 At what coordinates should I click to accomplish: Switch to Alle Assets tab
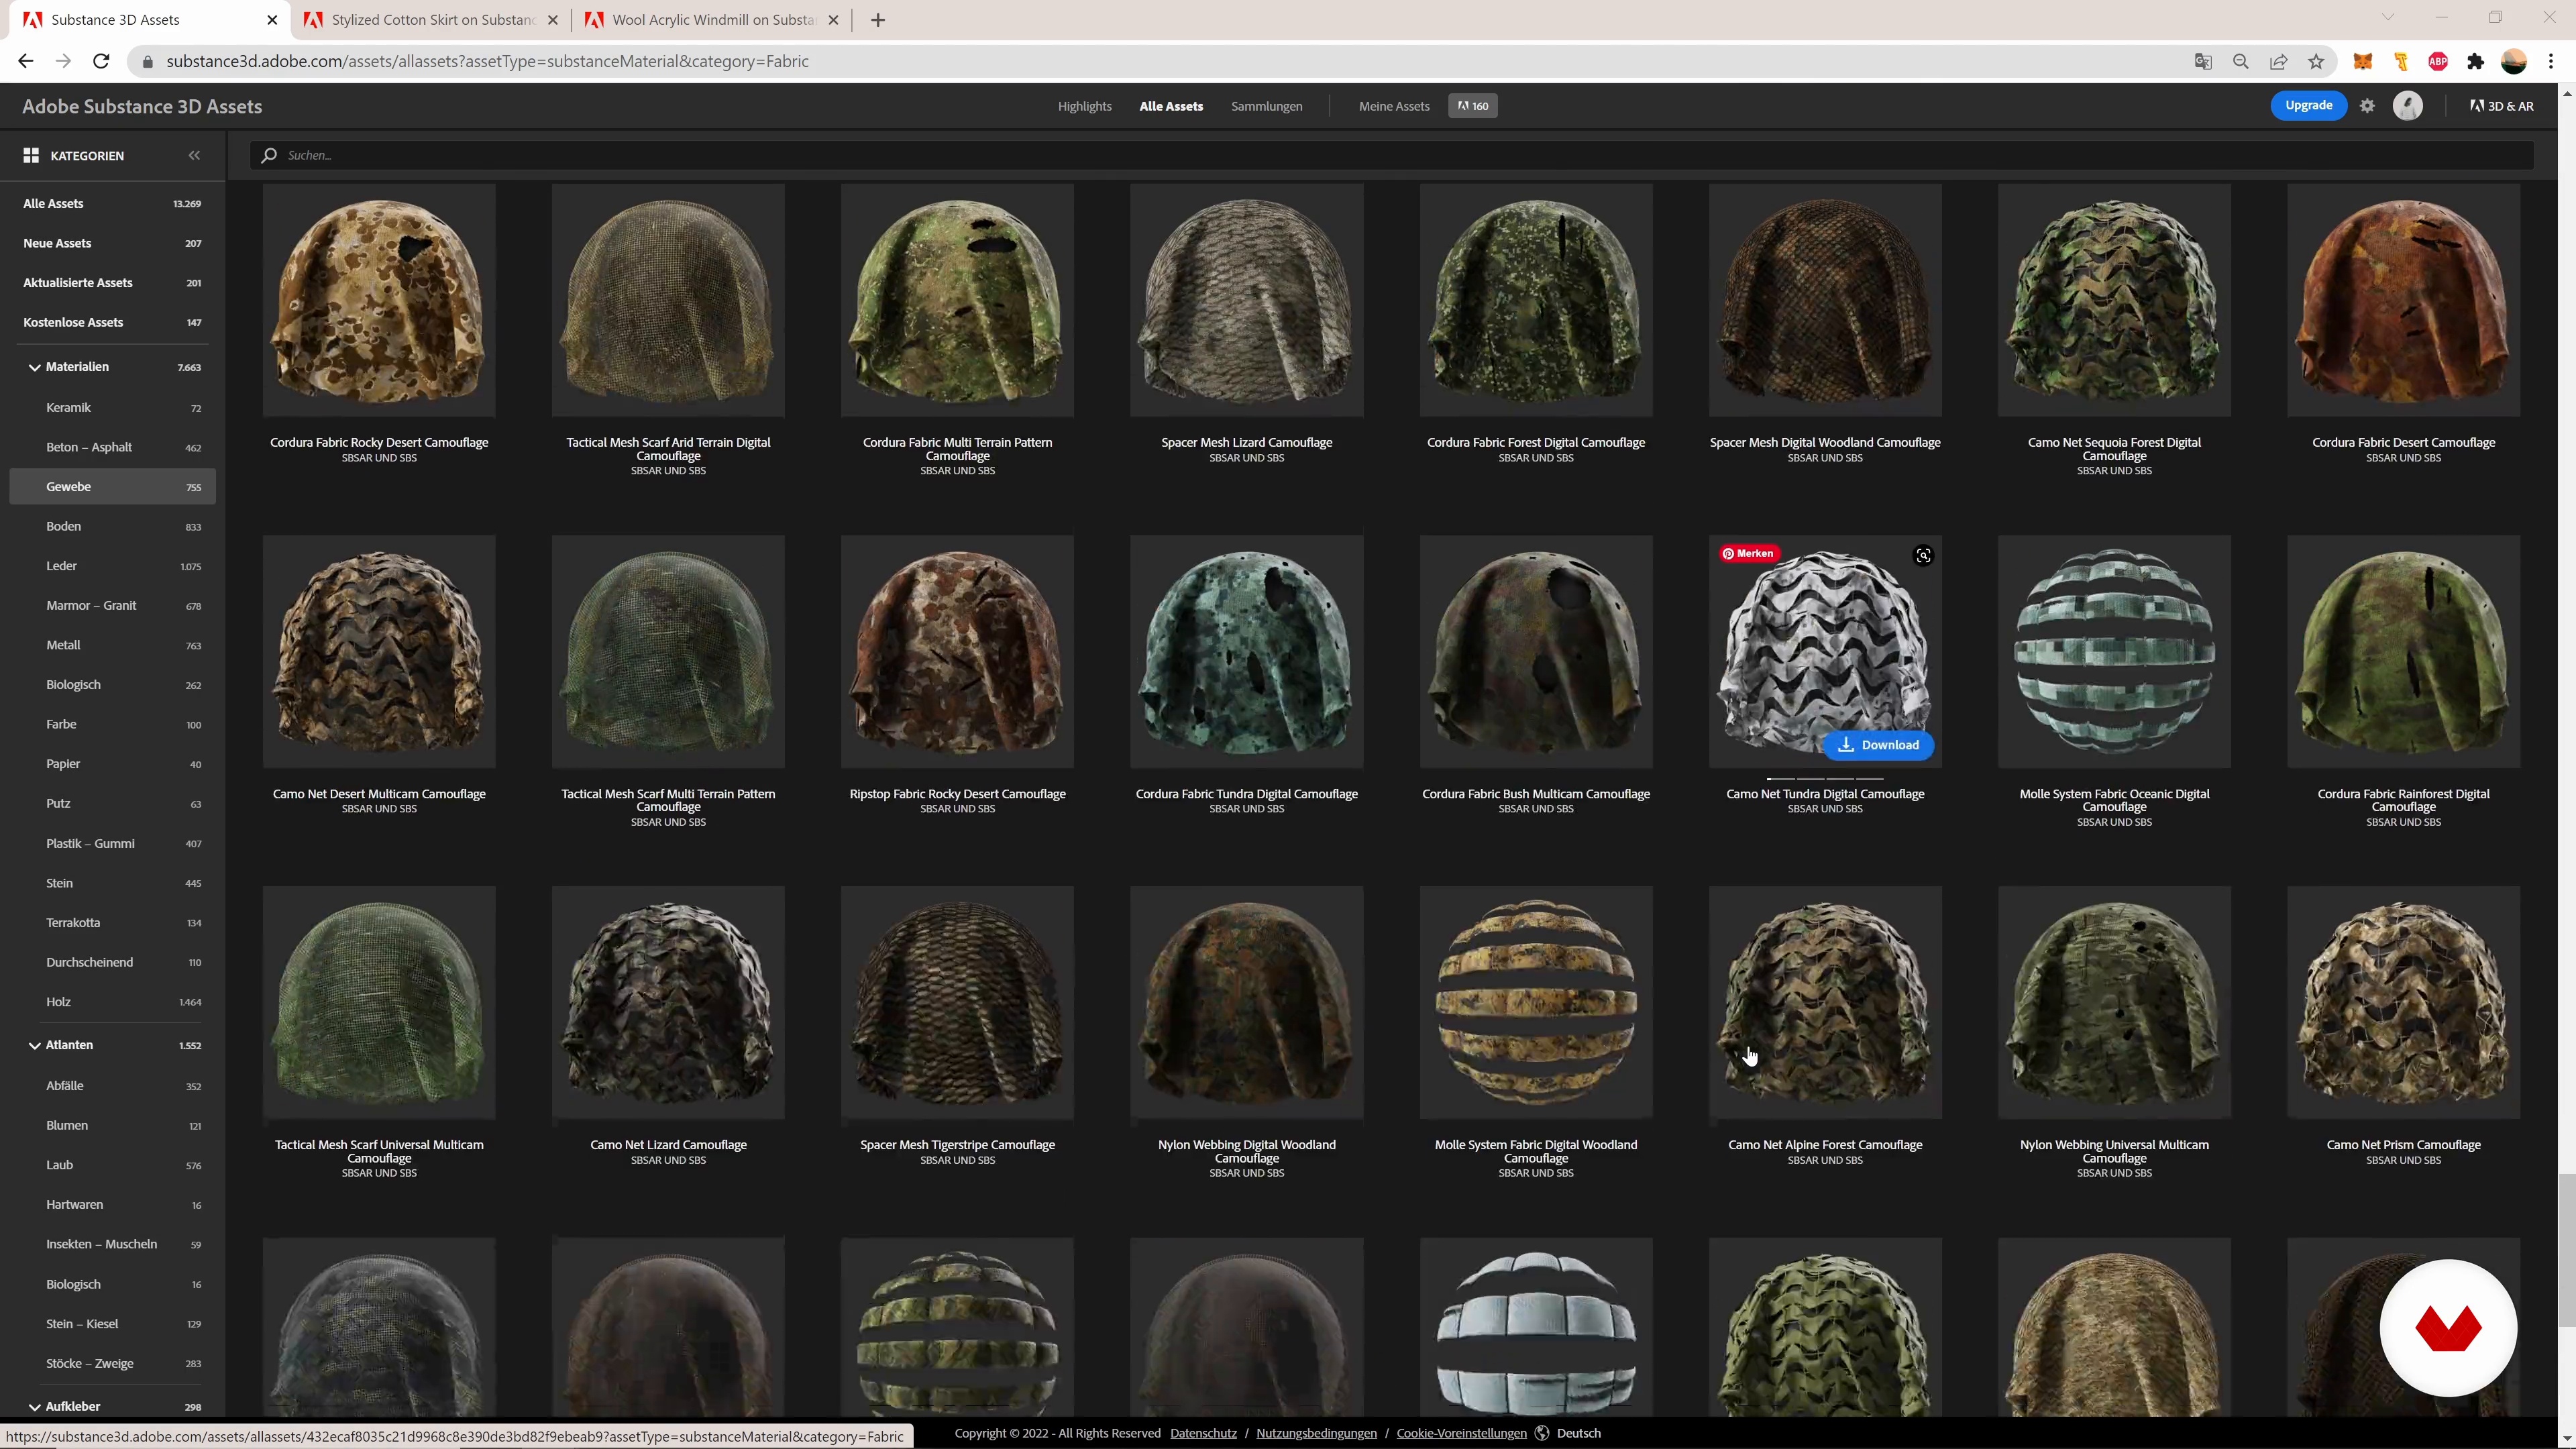pyautogui.click(x=1171, y=106)
